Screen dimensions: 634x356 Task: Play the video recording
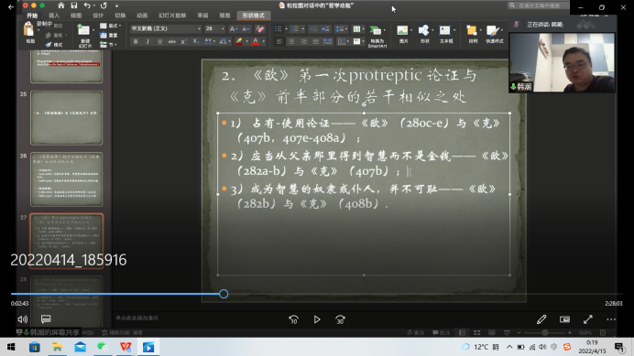(x=317, y=319)
